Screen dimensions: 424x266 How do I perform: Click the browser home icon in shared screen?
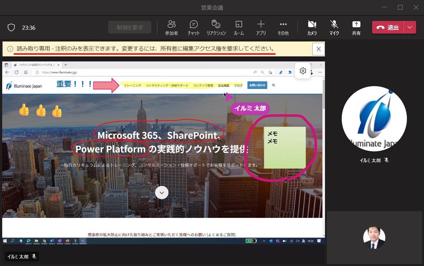point(26,72)
